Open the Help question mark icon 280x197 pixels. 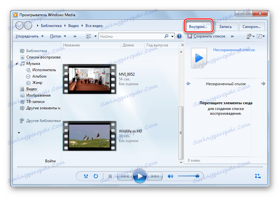tap(179, 36)
